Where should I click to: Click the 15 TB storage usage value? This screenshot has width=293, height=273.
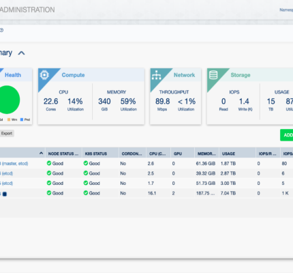pos(271,102)
